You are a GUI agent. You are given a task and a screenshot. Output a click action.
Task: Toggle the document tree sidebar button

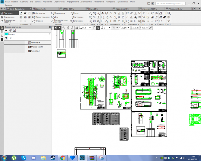(2, 27)
